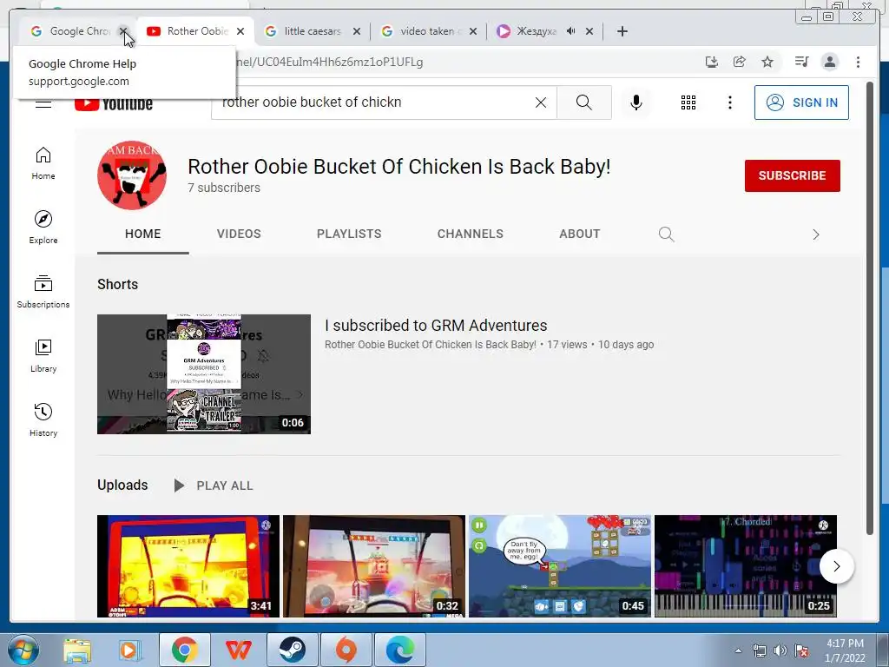The width and height of the screenshot is (889, 667).
Task: Go to Home in sidebar
Action: (x=43, y=163)
